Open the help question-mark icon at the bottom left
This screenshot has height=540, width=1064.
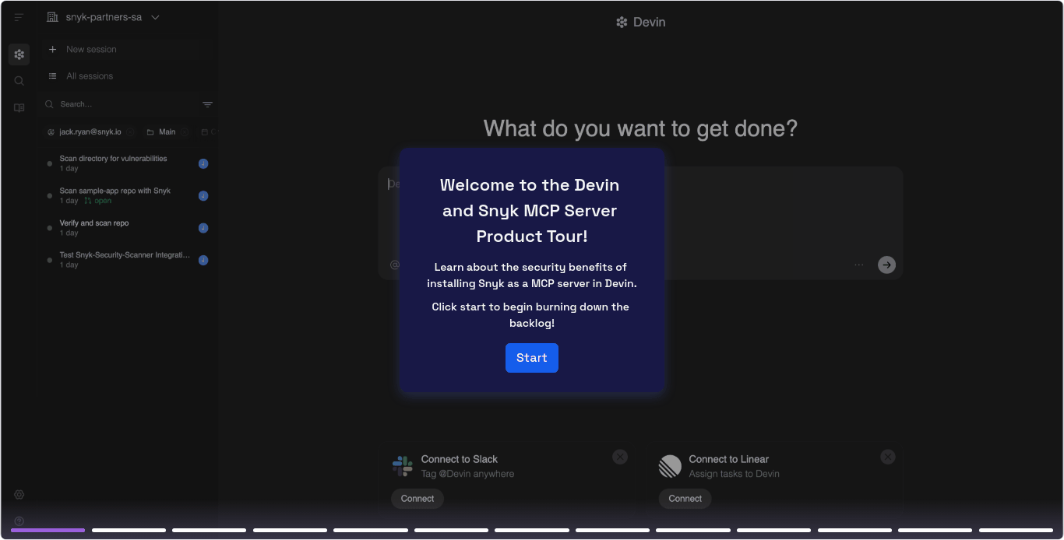click(x=19, y=521)
